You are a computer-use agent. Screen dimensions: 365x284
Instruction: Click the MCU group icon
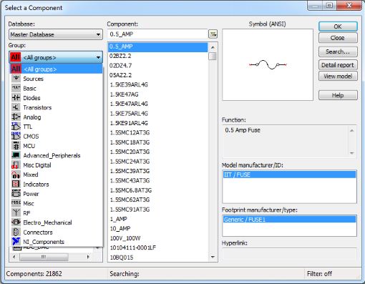point(16,146)
